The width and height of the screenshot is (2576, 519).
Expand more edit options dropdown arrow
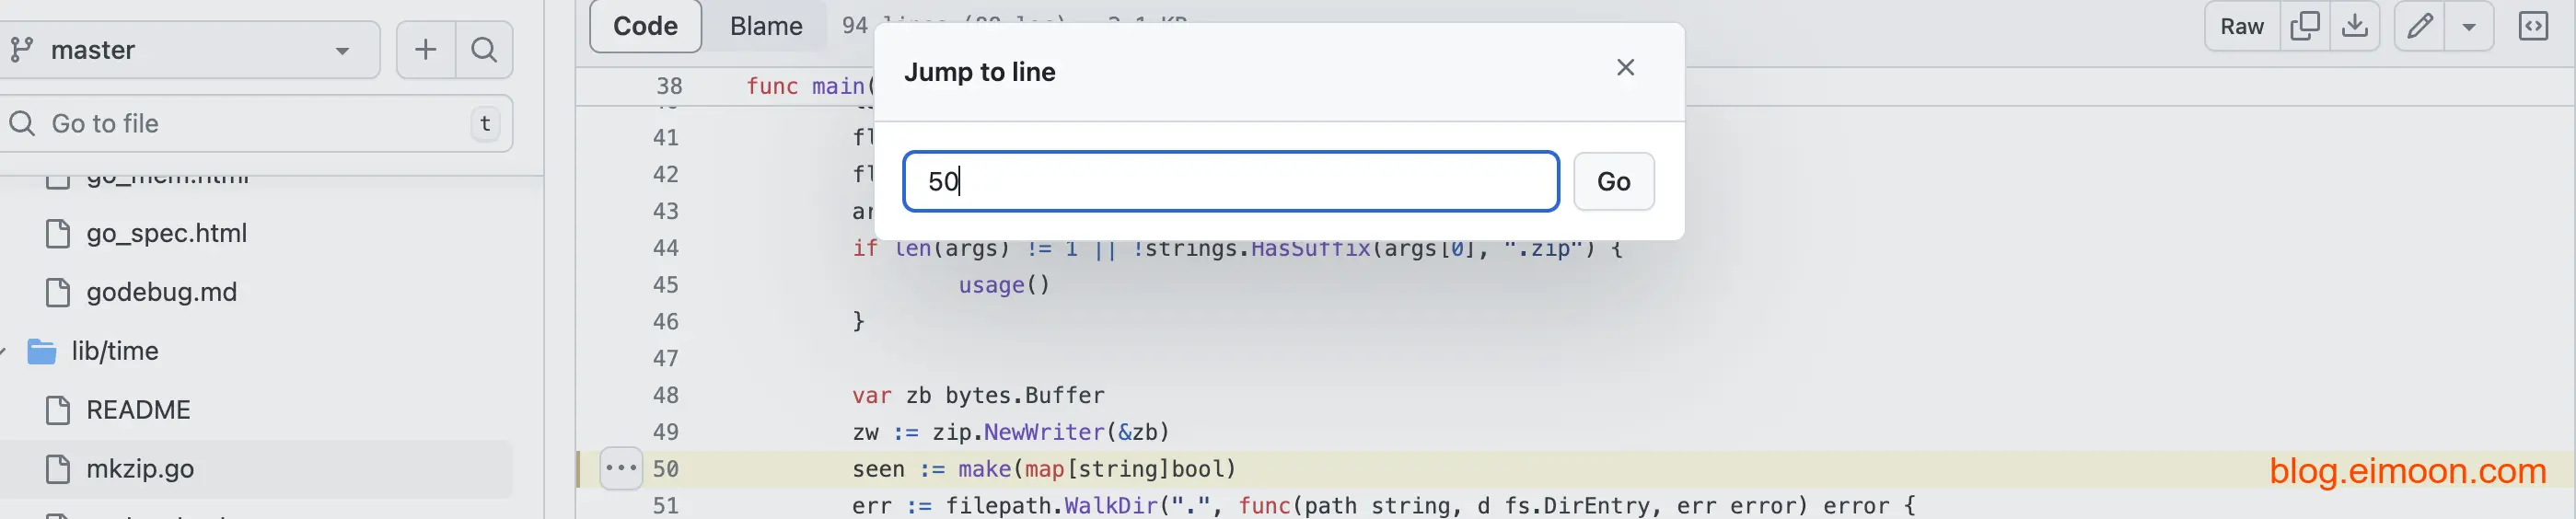pos(2469,26)
